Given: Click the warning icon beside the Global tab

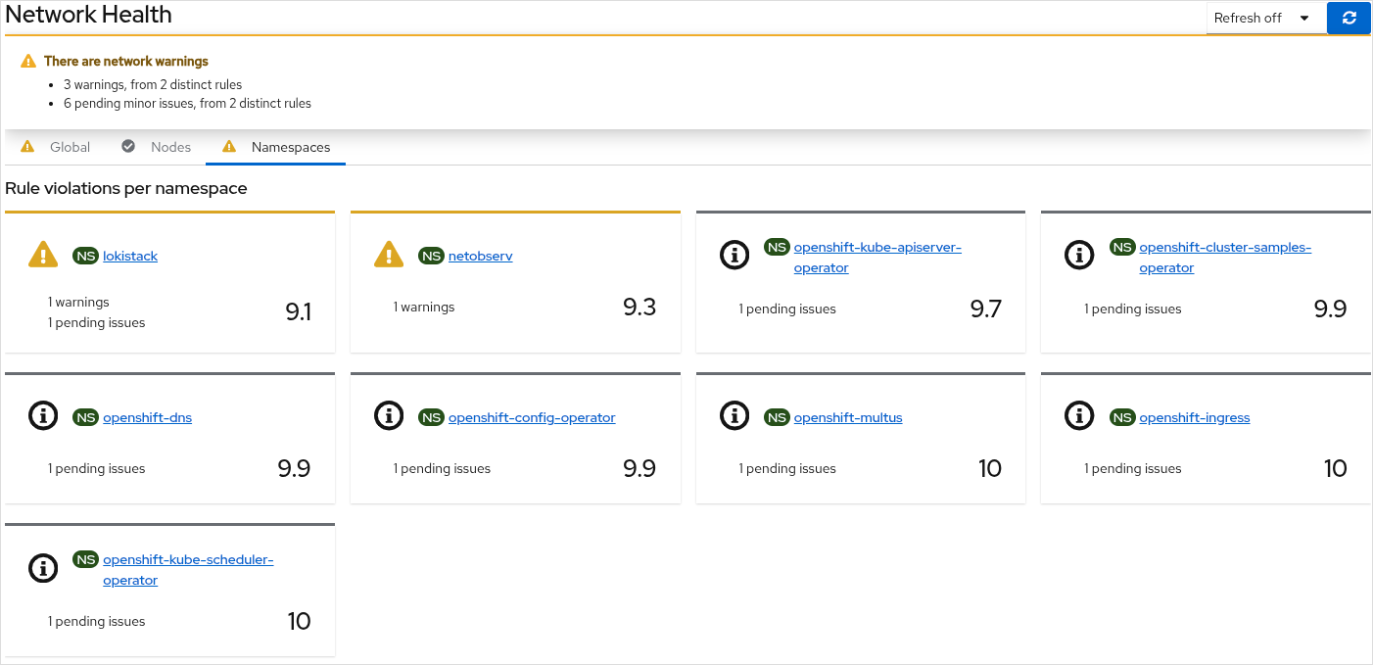Looking at the screenshot, I should [26, 146].
